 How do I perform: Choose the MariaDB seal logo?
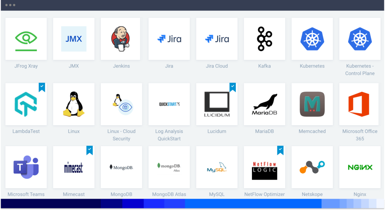264,104
